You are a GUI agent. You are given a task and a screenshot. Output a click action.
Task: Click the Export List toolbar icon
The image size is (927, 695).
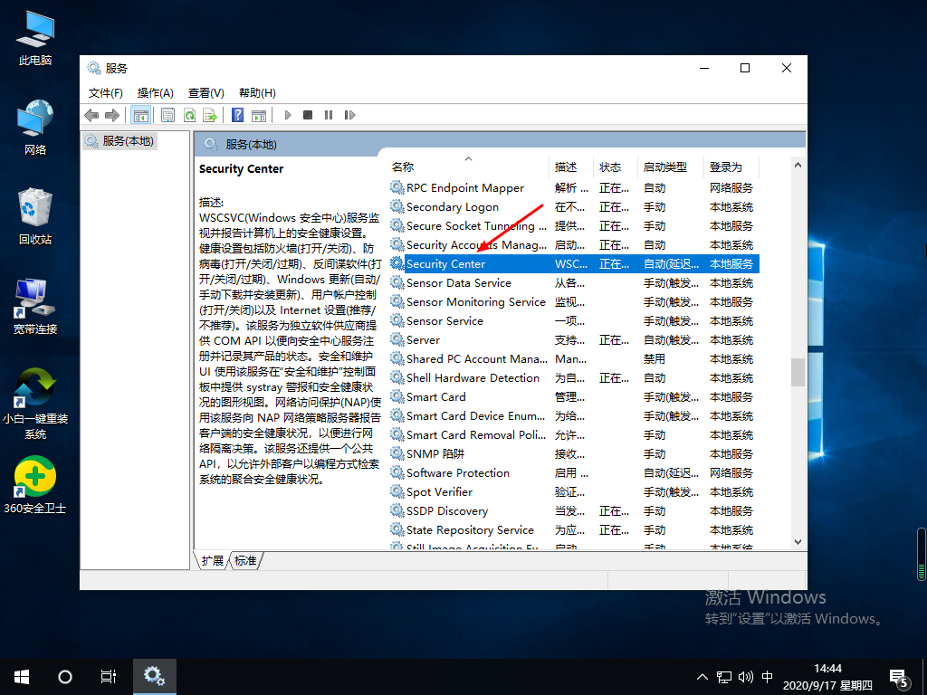210,115
